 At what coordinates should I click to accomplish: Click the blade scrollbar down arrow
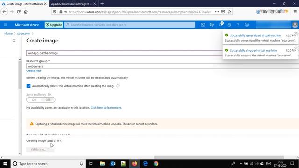point(20,154)
